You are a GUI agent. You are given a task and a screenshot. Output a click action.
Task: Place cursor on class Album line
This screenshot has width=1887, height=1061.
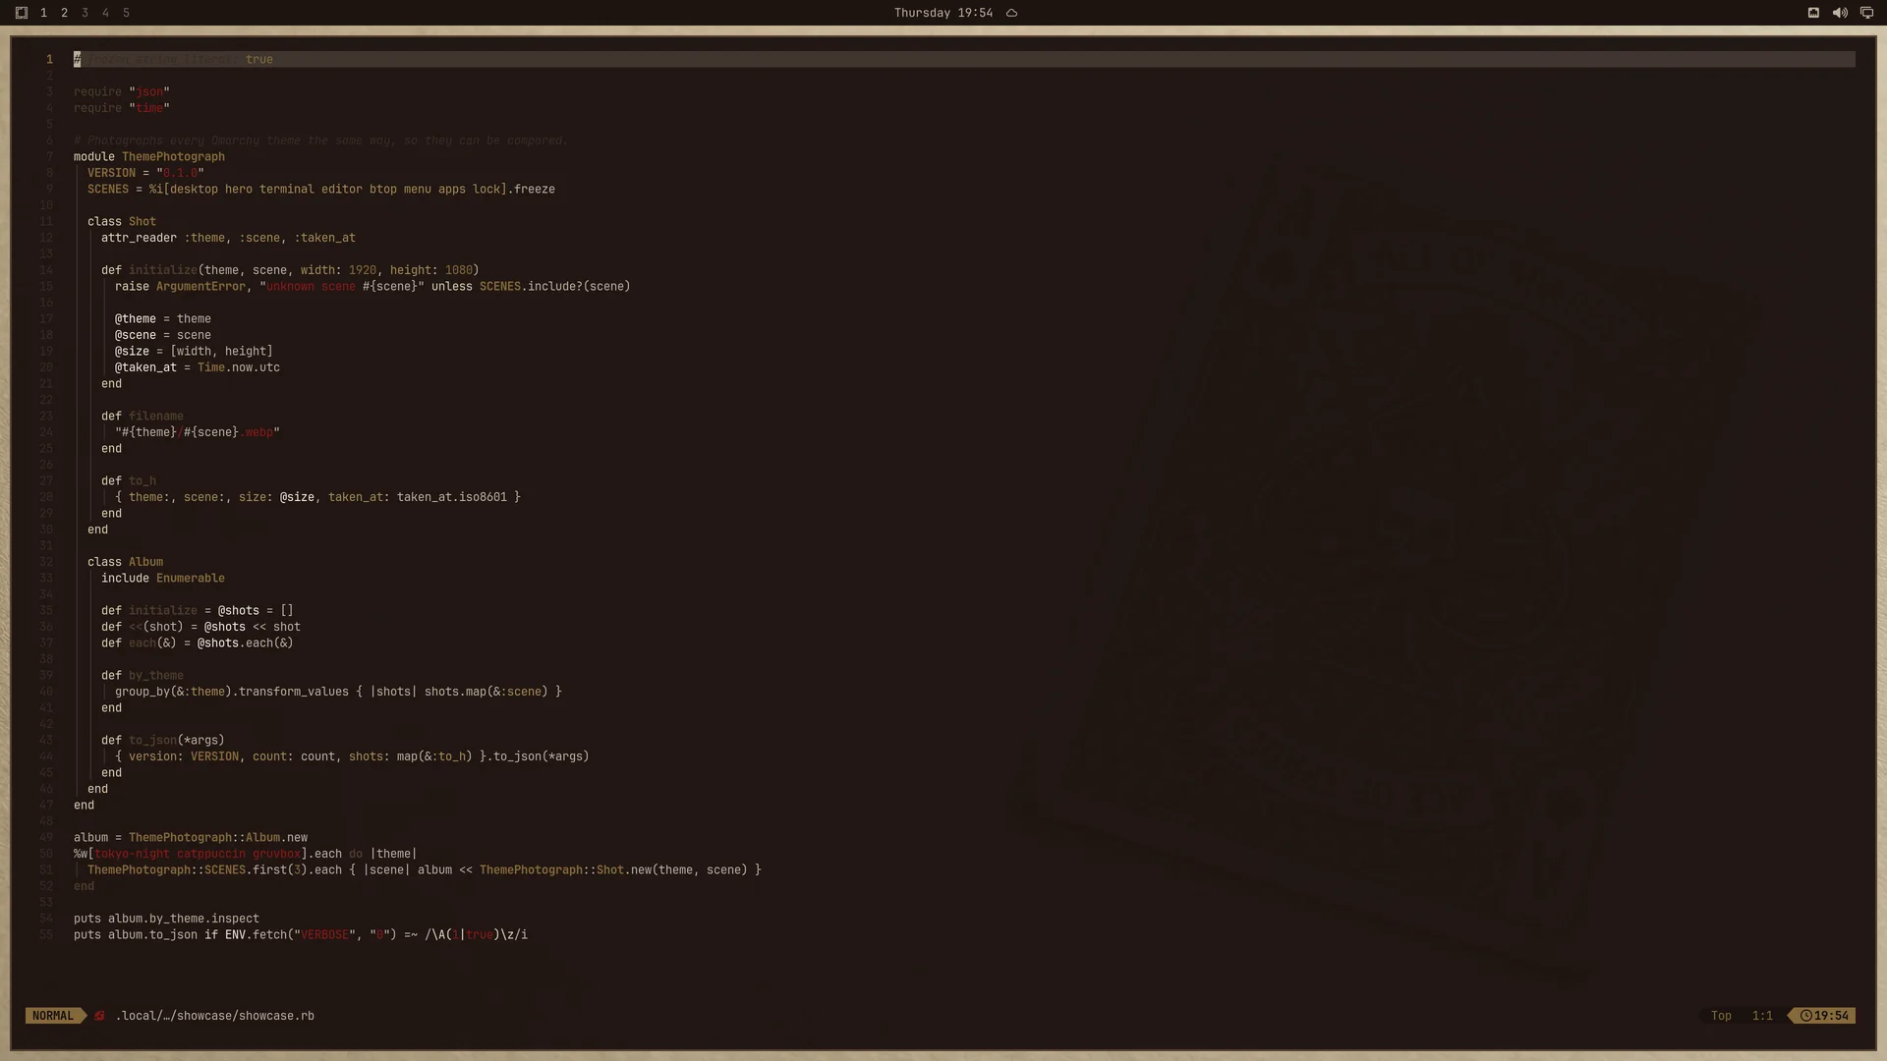125,562
